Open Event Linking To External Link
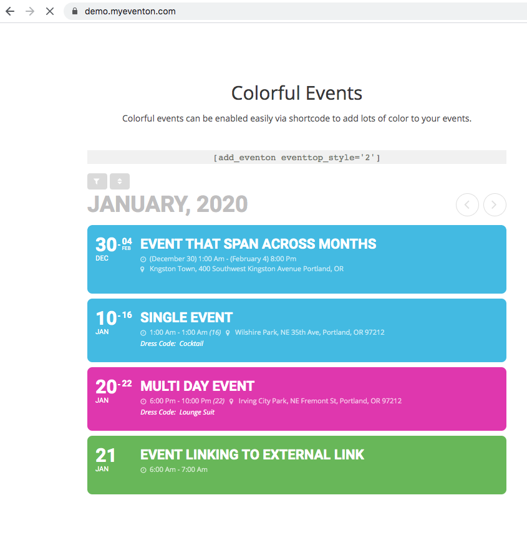Screen dimensions: 527x533 (x=252, y=454)
